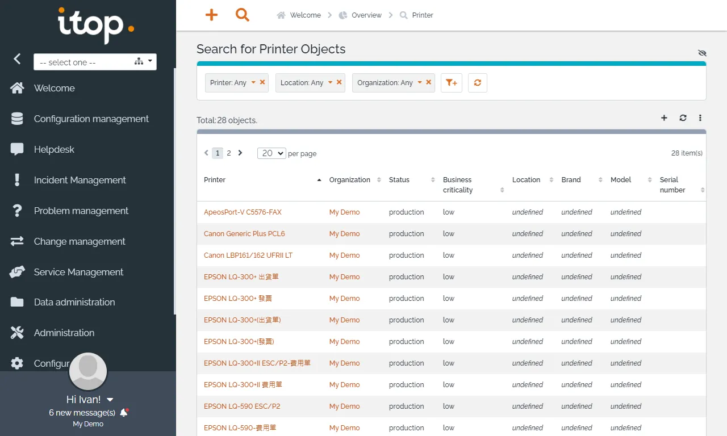This screenshot has height=436, width=727.
Task: Open My Demo in the ApeosPort-V row
Action: [344, 212]
